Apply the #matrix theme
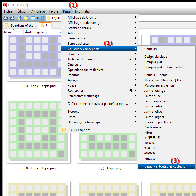The height and width of the screenshot is (196, 196). (x=166, y=159)
